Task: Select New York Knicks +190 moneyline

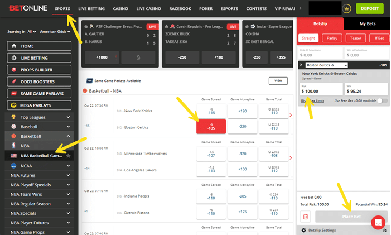Action: [243, 111]
